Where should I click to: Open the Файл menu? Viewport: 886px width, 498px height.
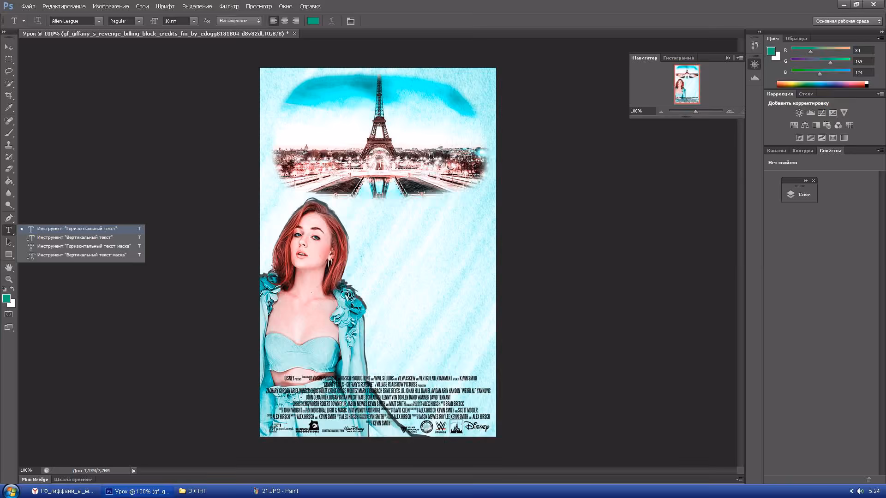28,6
